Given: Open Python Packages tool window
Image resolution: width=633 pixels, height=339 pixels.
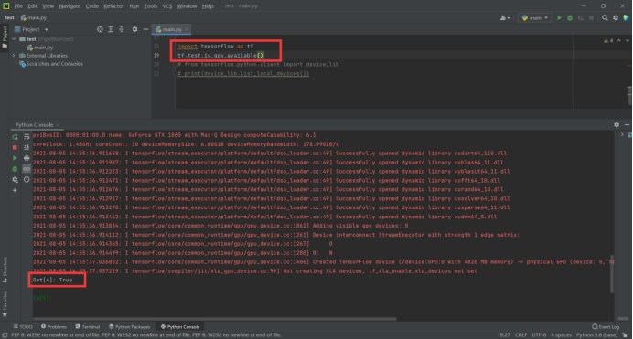Looking at the screenshot, I should tap(130, 327).
